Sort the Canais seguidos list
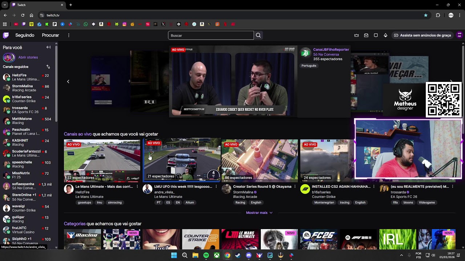 point(48,67)
